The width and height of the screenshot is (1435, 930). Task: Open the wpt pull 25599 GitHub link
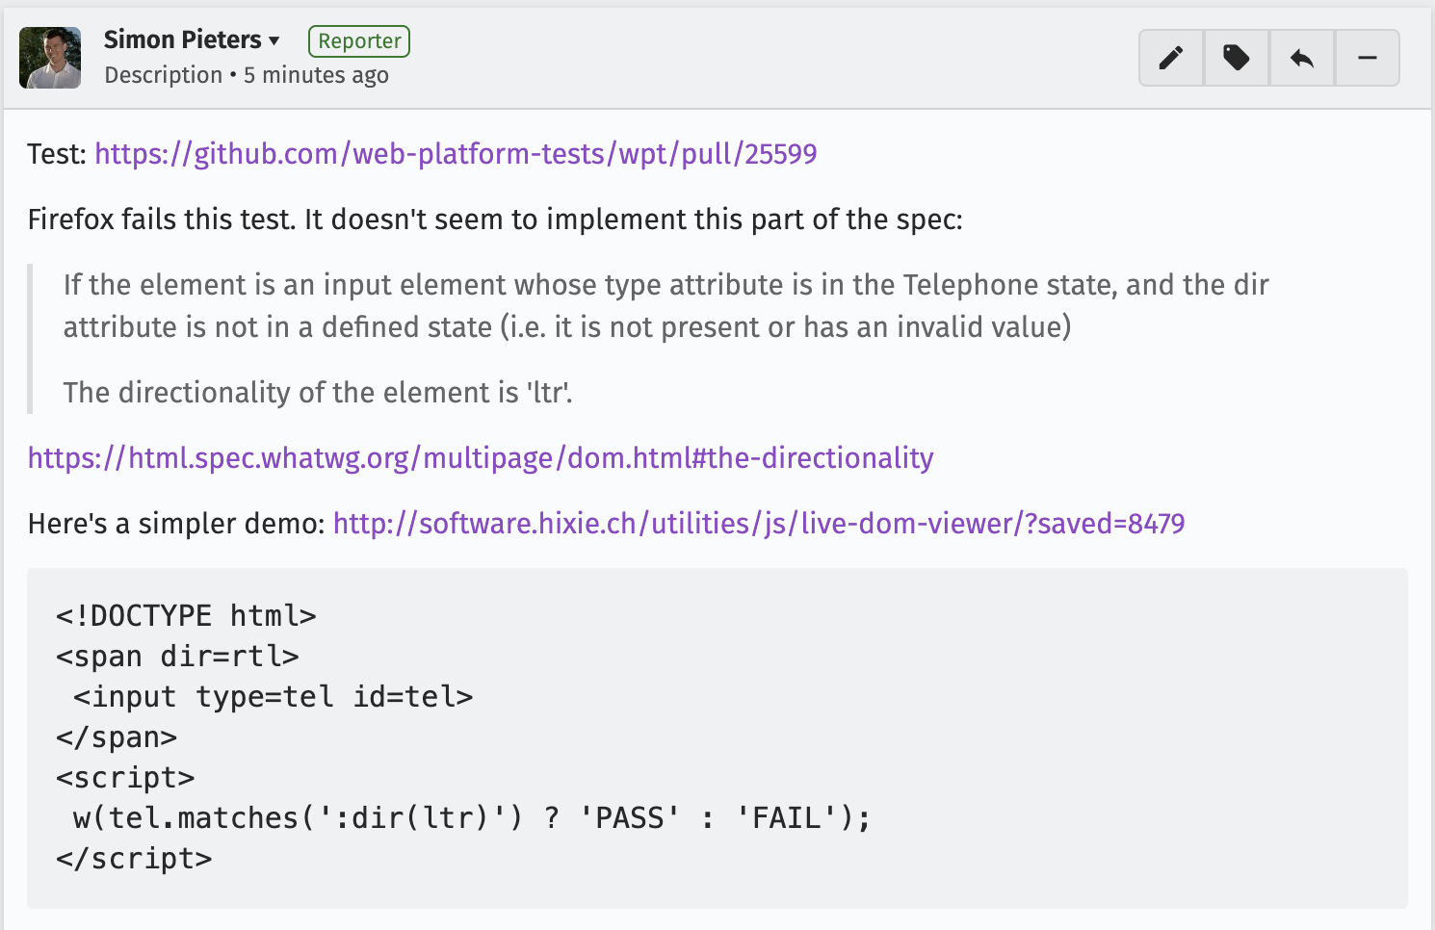tap(456, 154)
